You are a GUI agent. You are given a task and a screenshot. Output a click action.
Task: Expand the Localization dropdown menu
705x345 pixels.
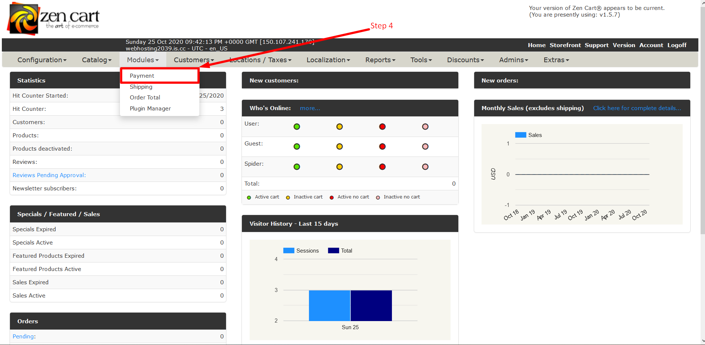[x=328, y=60]
